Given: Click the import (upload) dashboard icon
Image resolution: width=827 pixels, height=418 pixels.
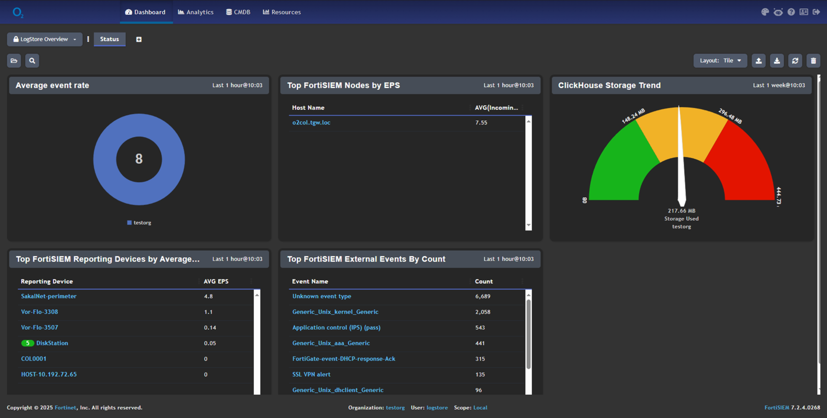Looking at the screenshot, I should pos(759,61).
